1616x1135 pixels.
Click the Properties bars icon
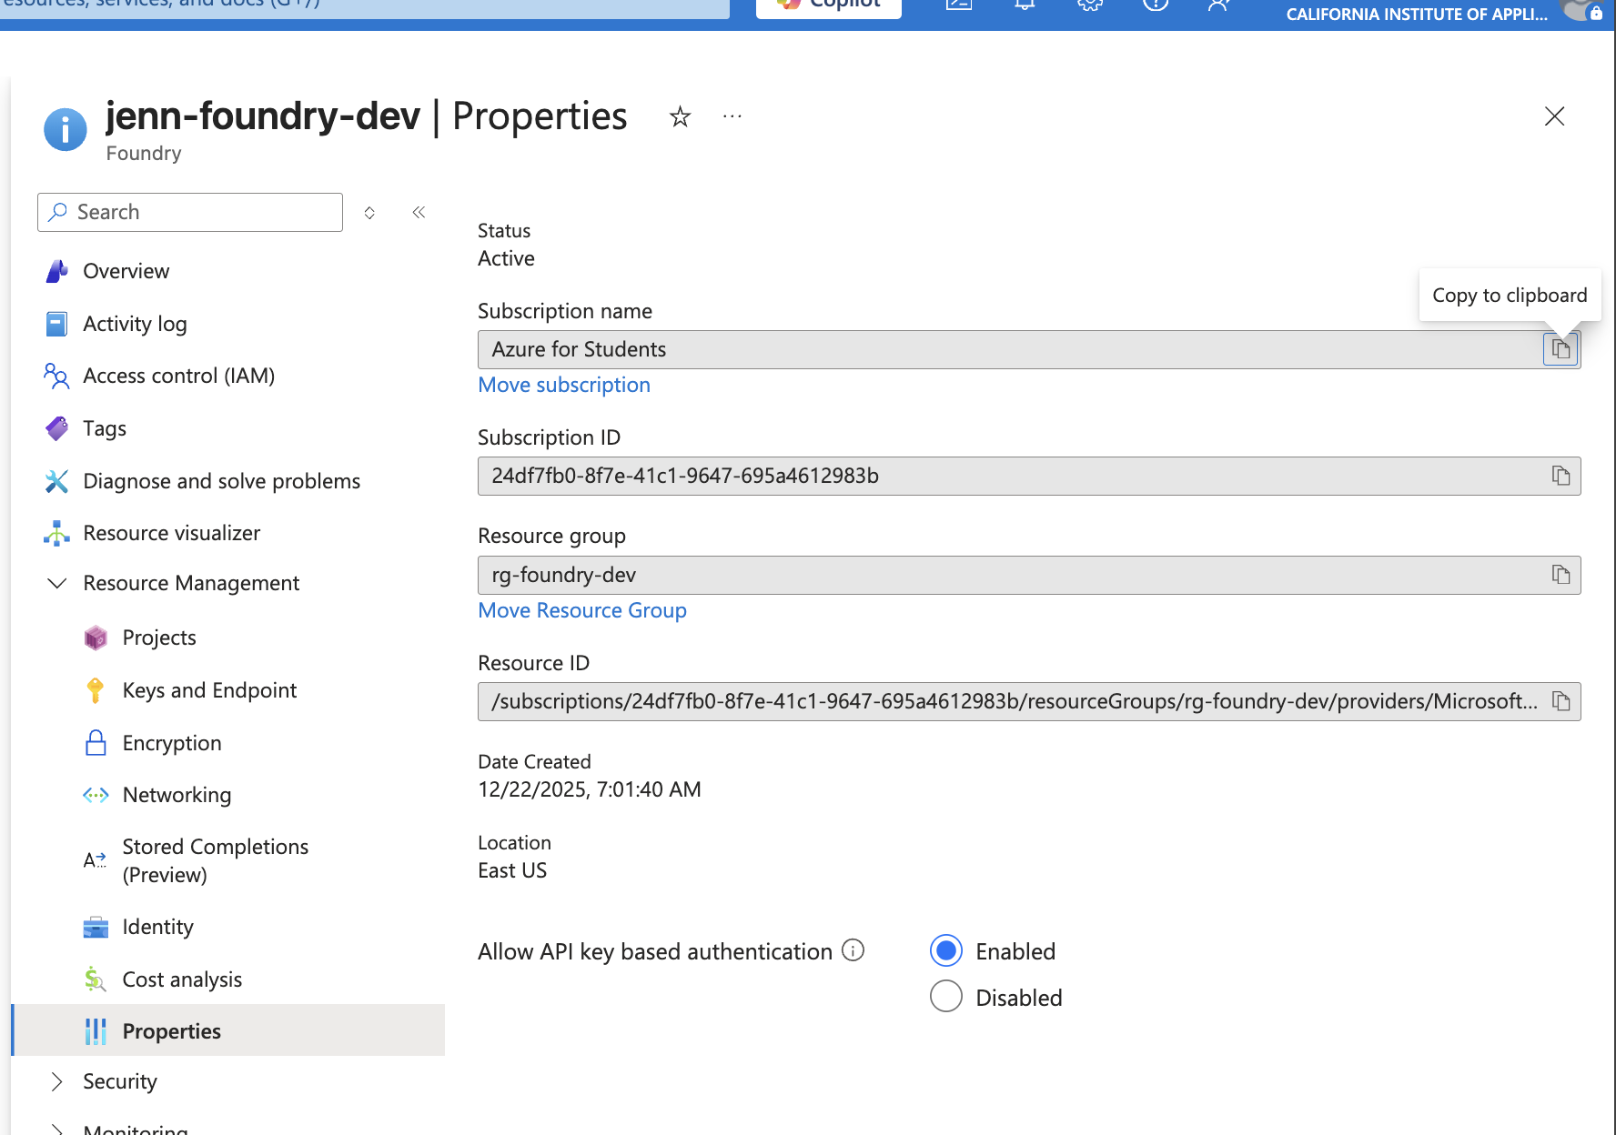coord(96,1031)
